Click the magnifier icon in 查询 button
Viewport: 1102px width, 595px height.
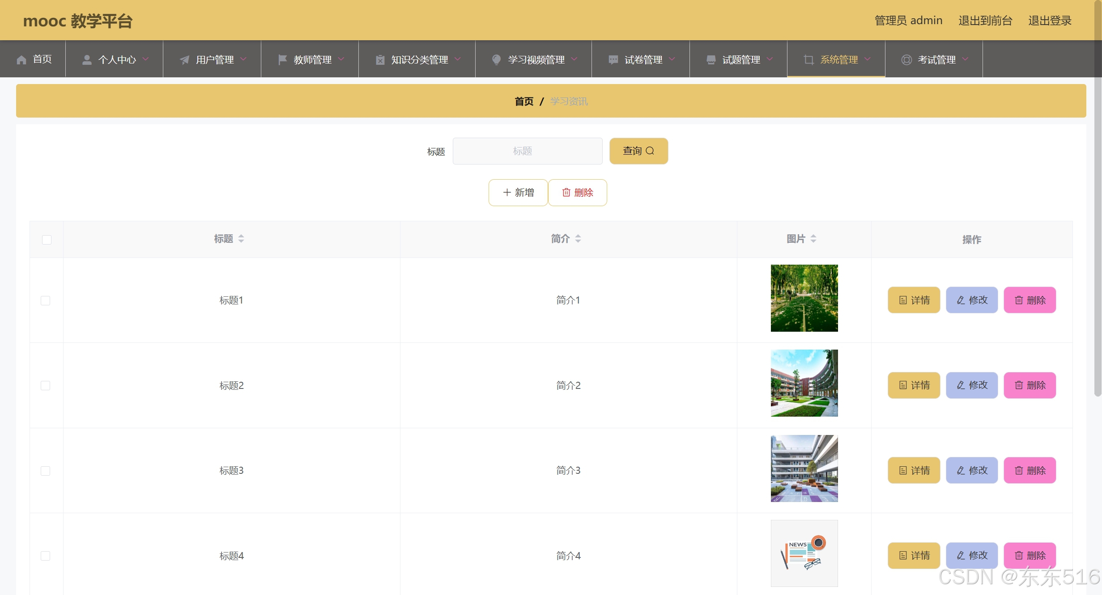pyautogui.click(x=650, y=151)
